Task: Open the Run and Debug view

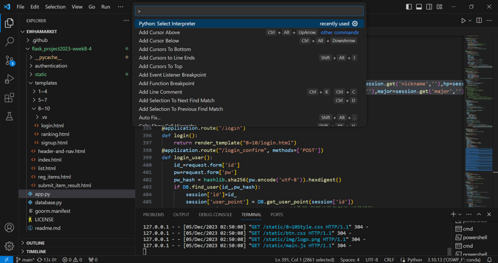Action: [x=9, y=79]
